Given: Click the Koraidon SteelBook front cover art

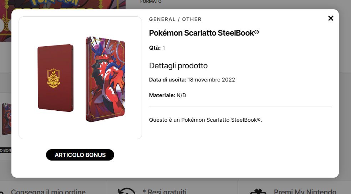Looking at the screenshot, I should [x=106, y=79].
